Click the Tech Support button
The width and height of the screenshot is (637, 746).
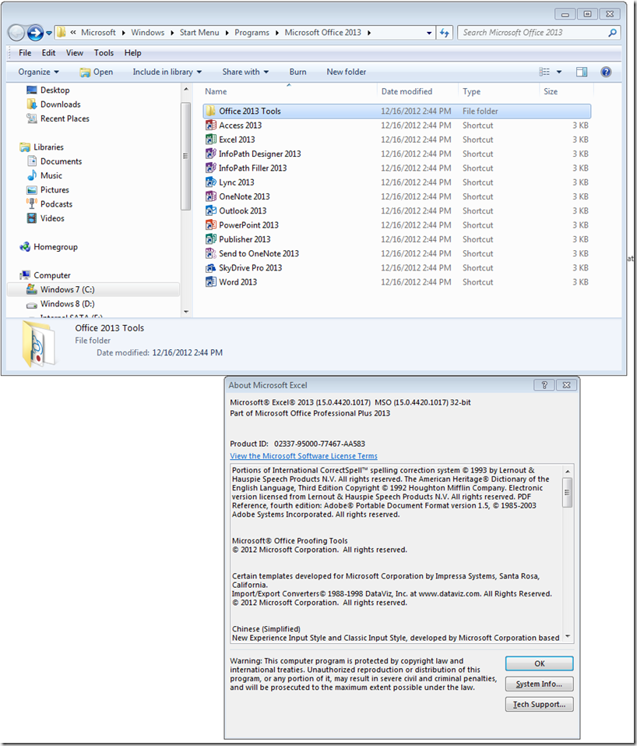tap(539, 704)
